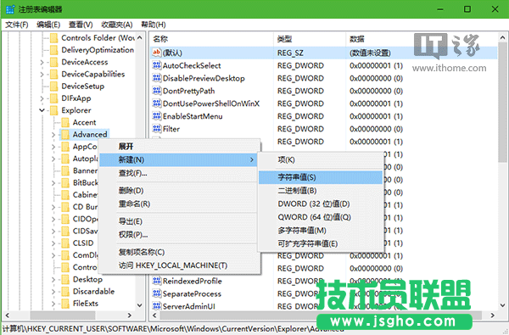
Task: Click the Accent folder icon
Action: (x=65, y=122)
